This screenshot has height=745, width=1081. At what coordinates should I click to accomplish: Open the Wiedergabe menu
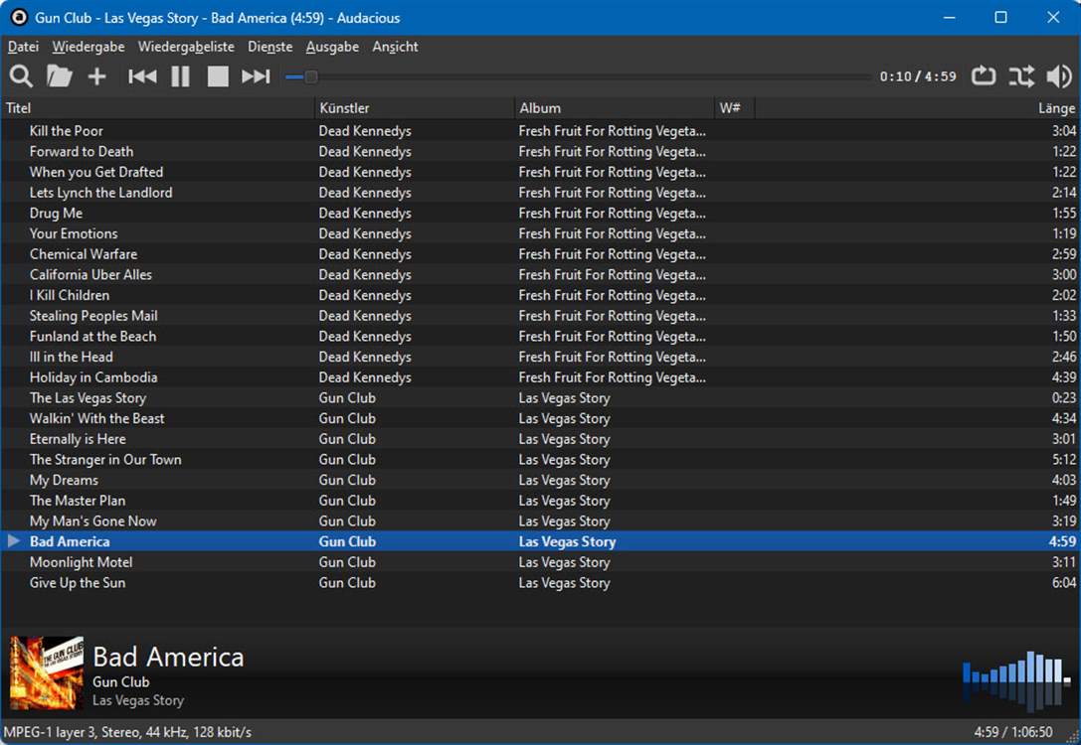click(89, 46)
